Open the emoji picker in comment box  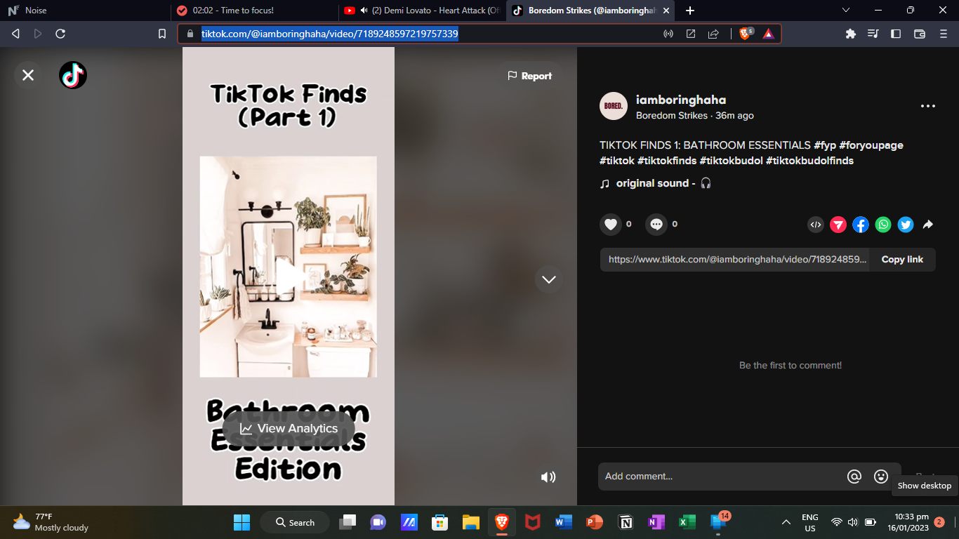pyautogui.click(x=881, y=477)
